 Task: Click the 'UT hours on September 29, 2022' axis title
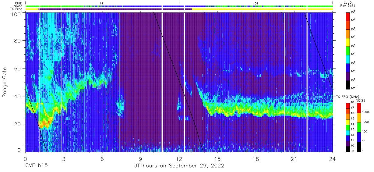179,166
